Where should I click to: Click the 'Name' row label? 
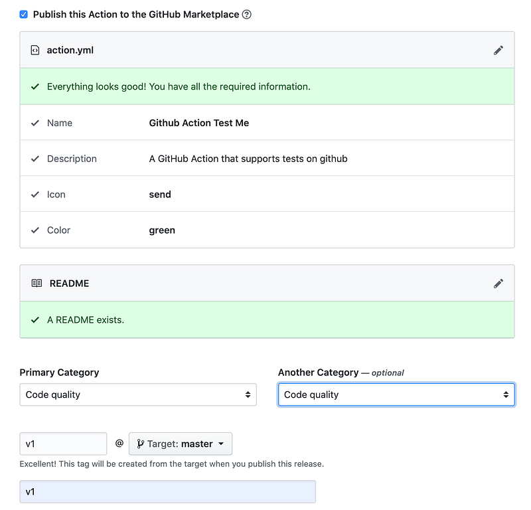coord(60,123)
